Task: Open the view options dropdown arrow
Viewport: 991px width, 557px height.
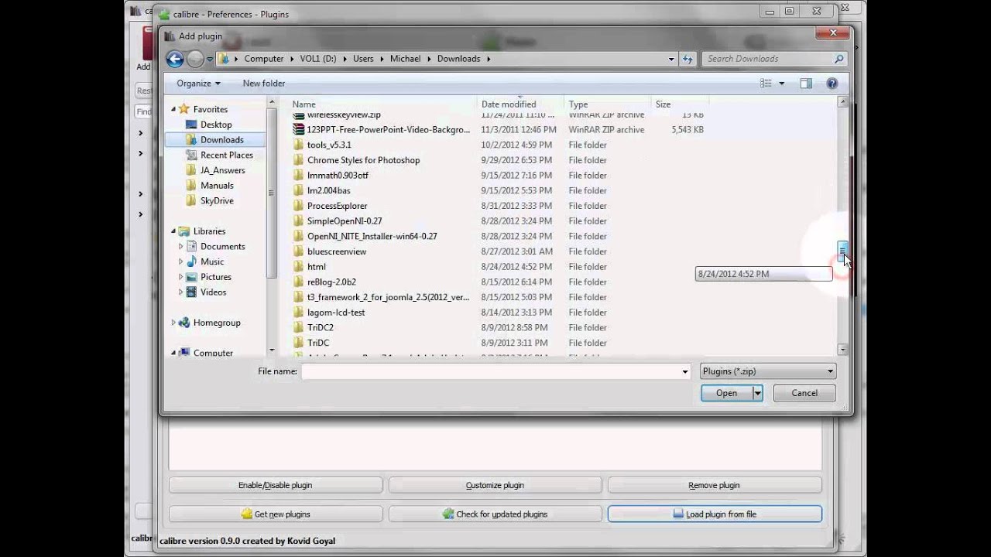Action: [781, 84]
